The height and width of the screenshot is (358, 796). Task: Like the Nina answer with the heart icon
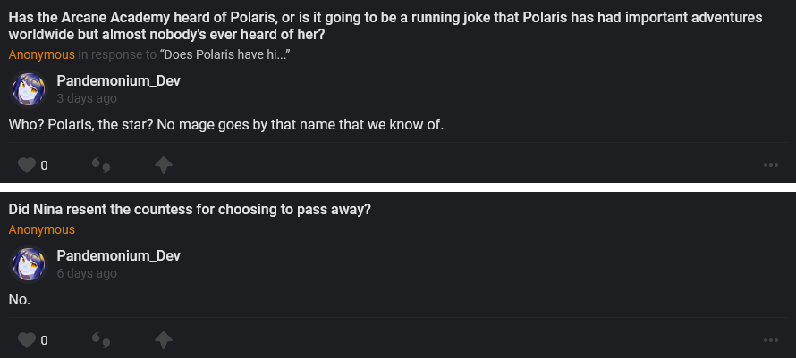(27, 340)
